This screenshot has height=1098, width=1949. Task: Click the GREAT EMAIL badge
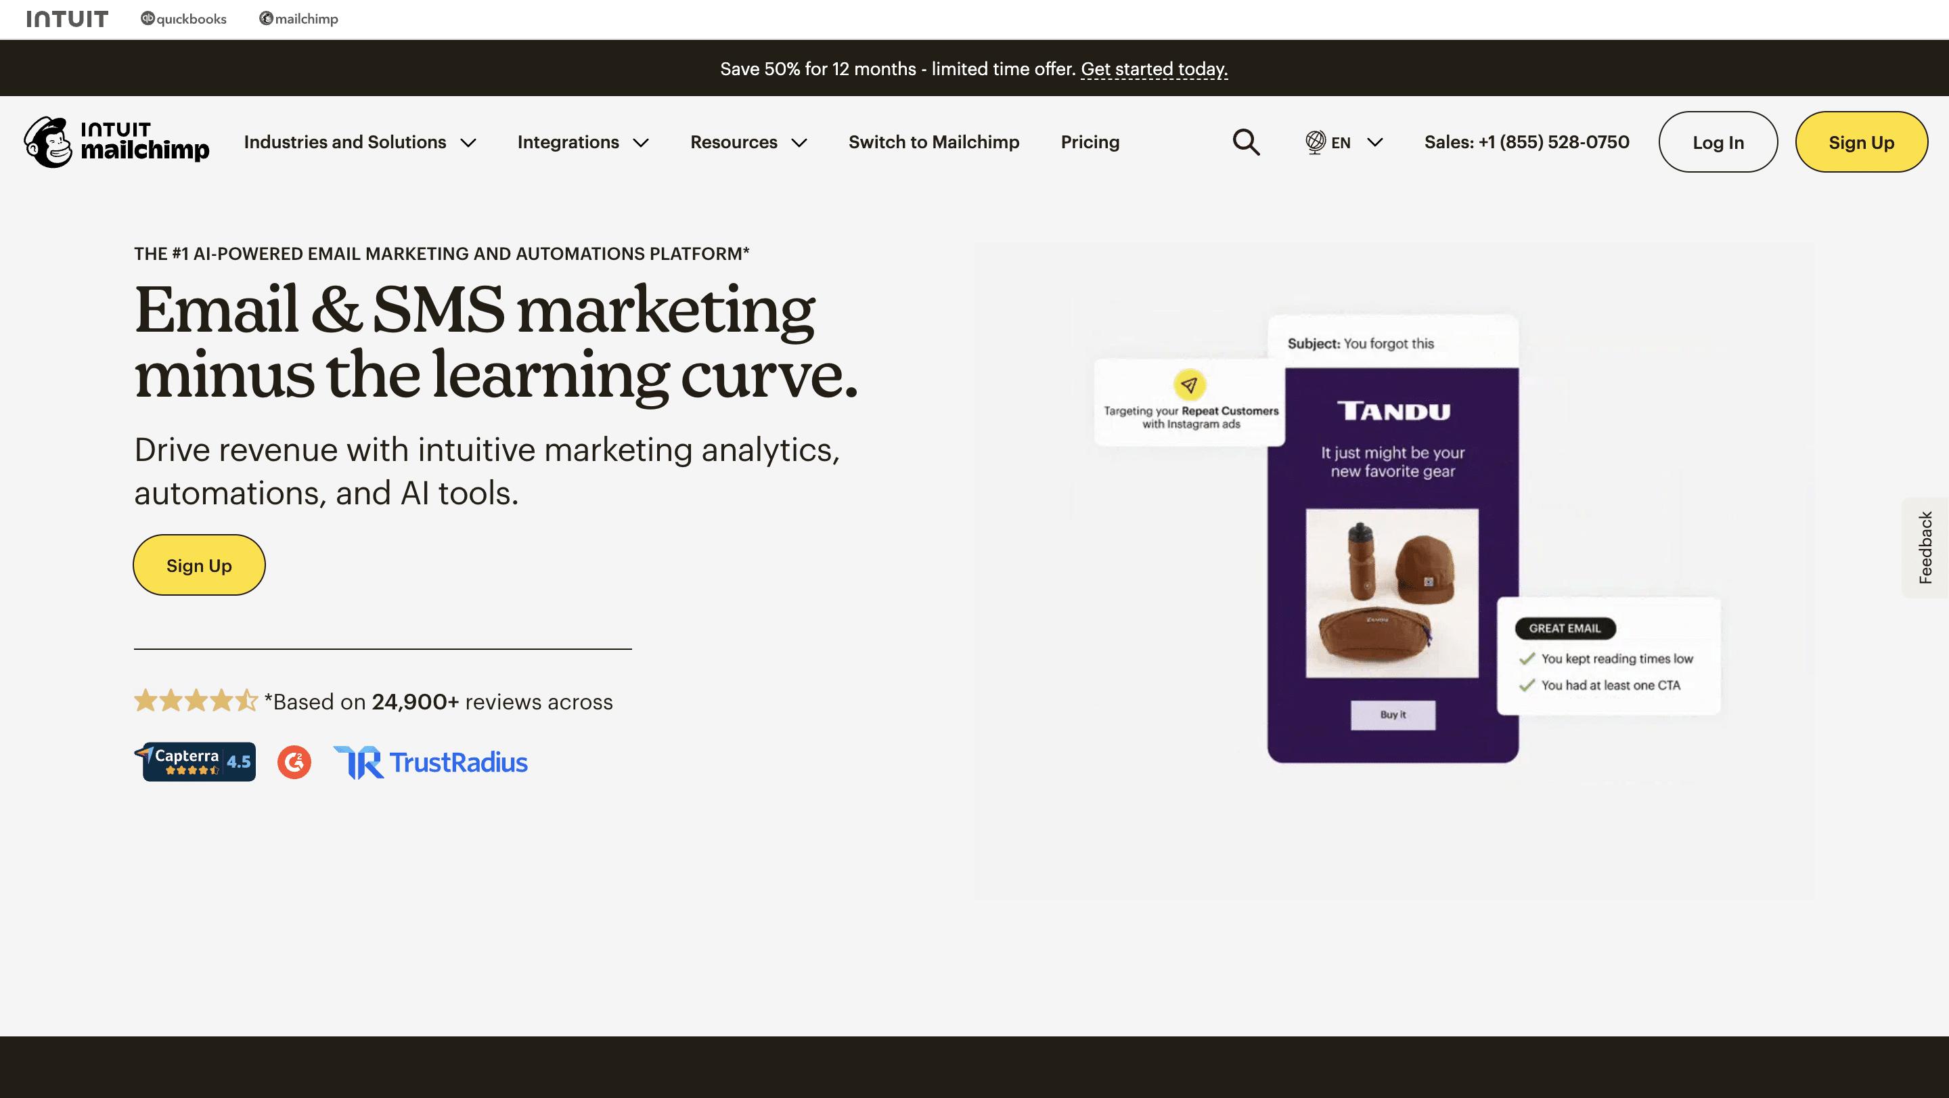(1565, 628)
